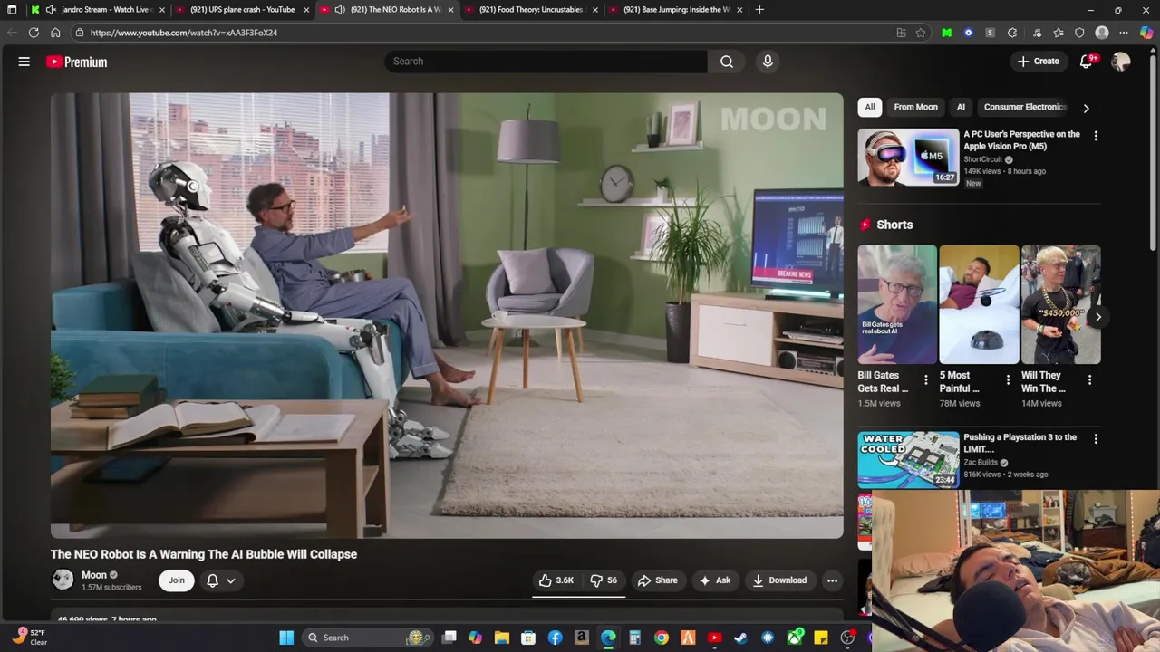
Task: Like the video with thumbs up
Action: point(556,580)
